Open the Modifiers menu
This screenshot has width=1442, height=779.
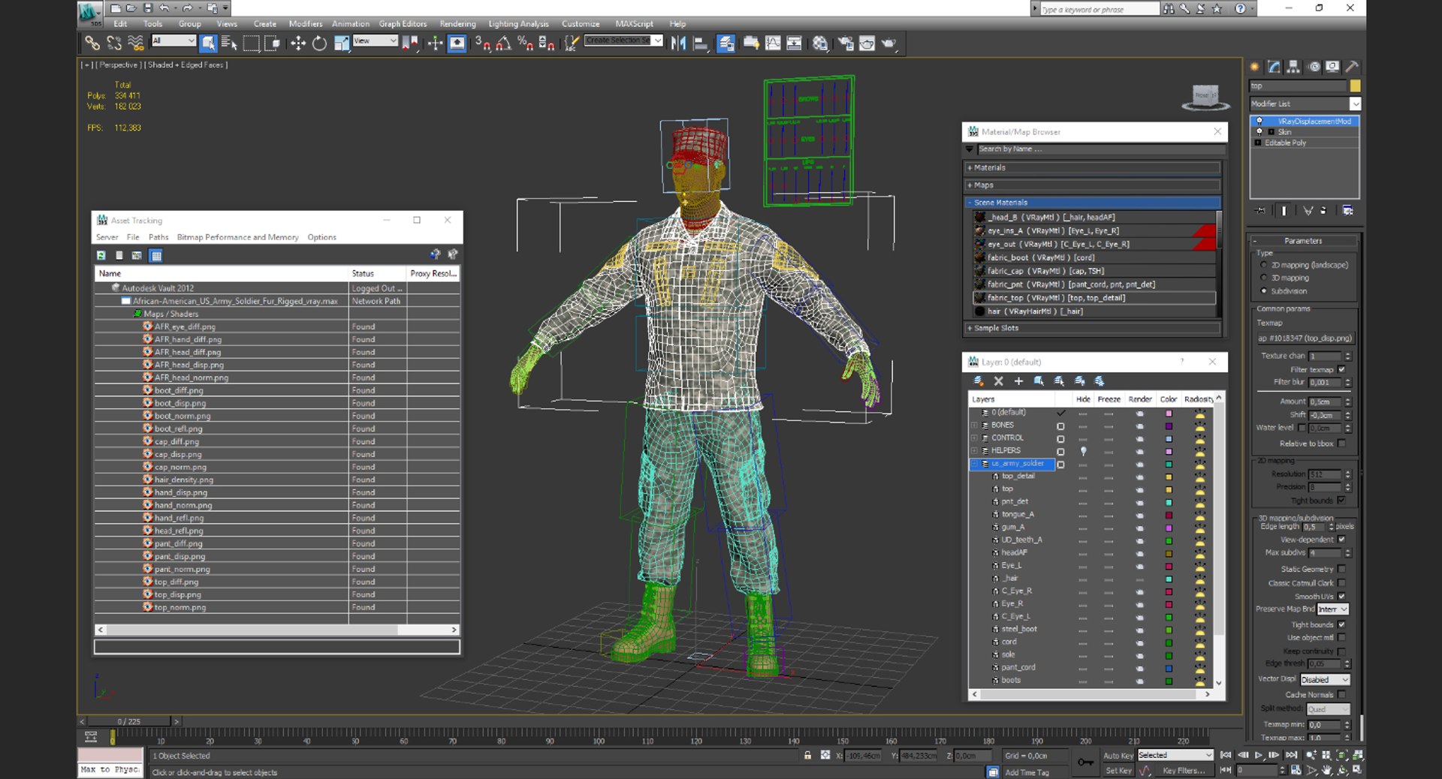click(306, 24)
